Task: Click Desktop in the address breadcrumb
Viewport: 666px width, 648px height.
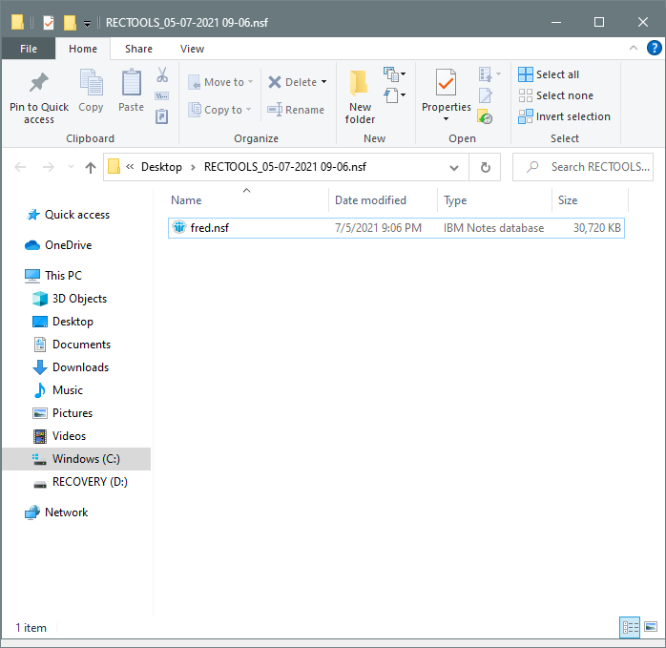Action: (161, 167)
